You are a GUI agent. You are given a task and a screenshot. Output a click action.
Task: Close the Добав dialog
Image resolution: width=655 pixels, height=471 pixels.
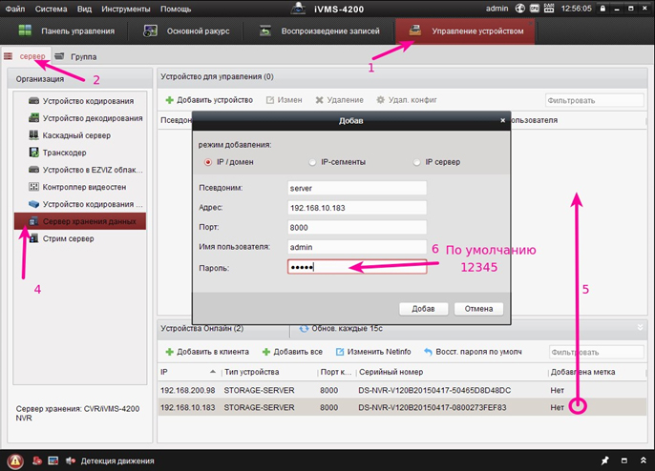click(502, 120)
